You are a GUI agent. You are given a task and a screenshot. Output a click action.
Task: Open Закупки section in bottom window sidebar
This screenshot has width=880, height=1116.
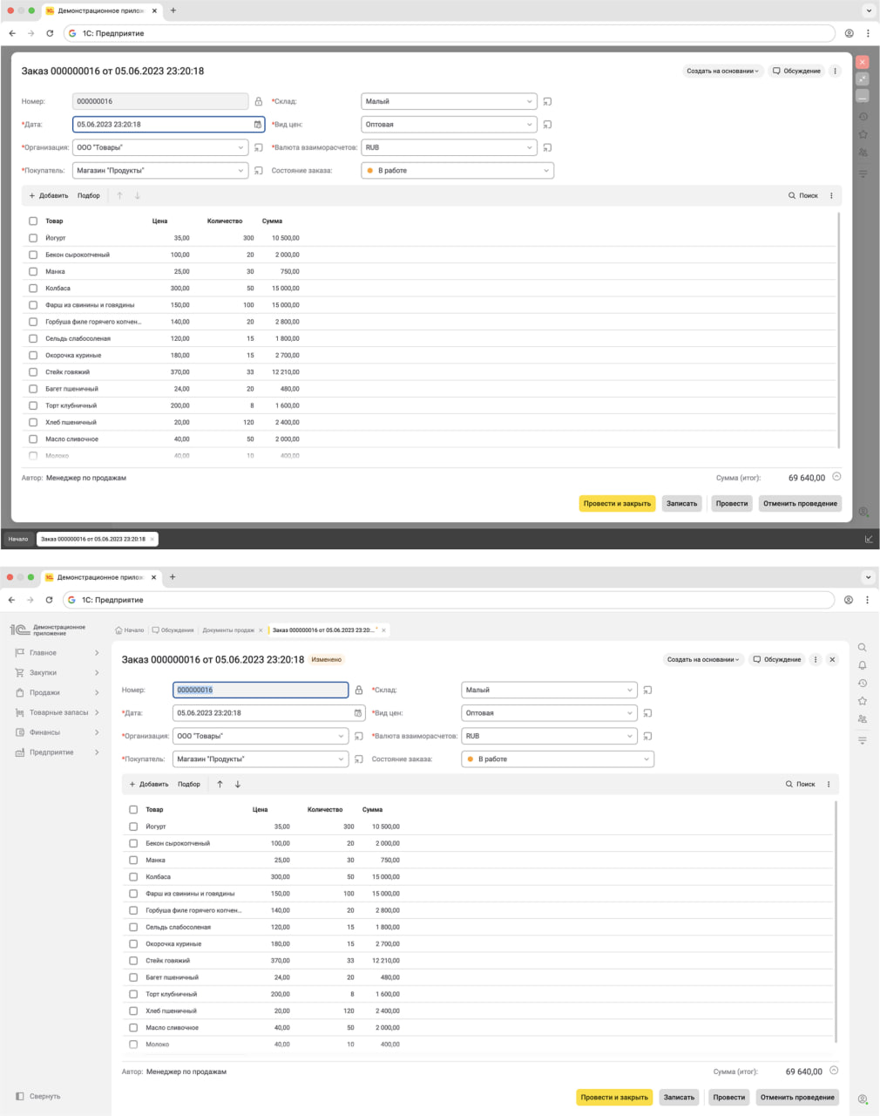[x=57, y=673]
